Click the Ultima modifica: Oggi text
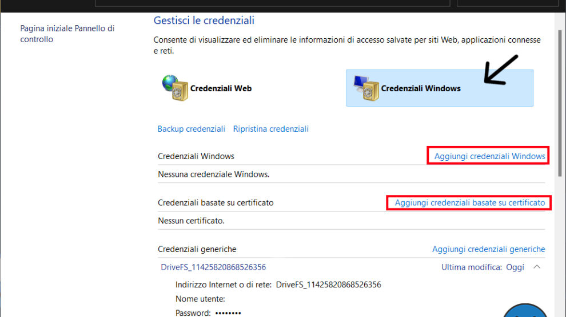566x317 pixels. 483,267
